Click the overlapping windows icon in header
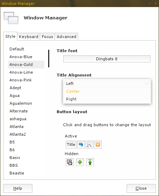The image size is (159, 196). (x=11, y=18)
